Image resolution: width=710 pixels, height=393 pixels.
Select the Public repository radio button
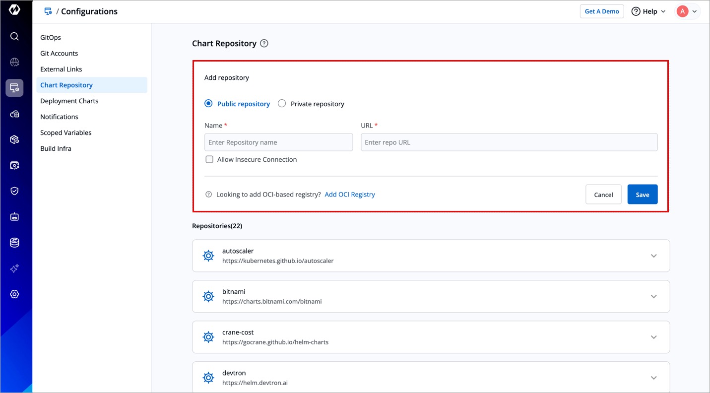pos(209,104)
